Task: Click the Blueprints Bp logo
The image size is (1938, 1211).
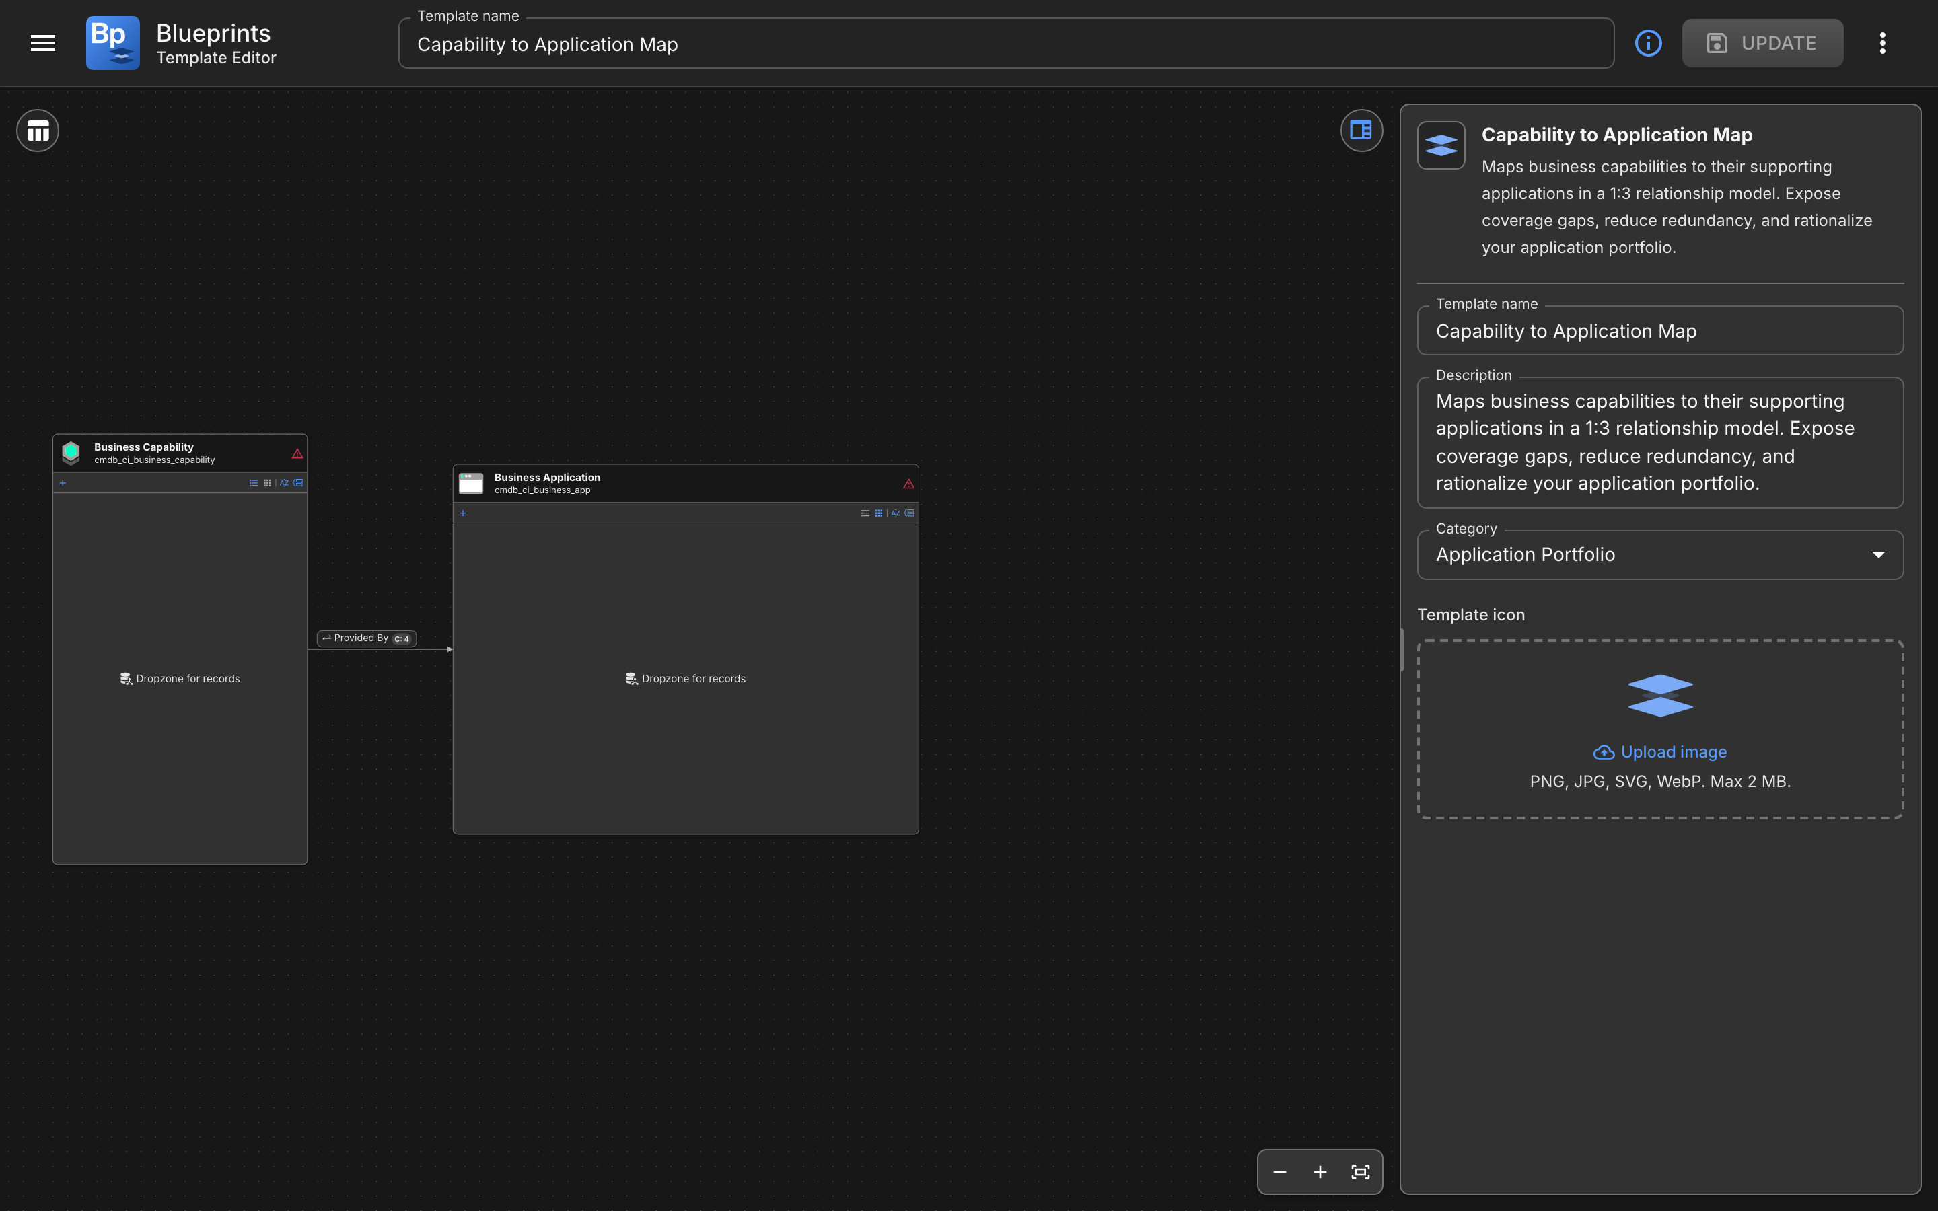Action: point(113,43)
